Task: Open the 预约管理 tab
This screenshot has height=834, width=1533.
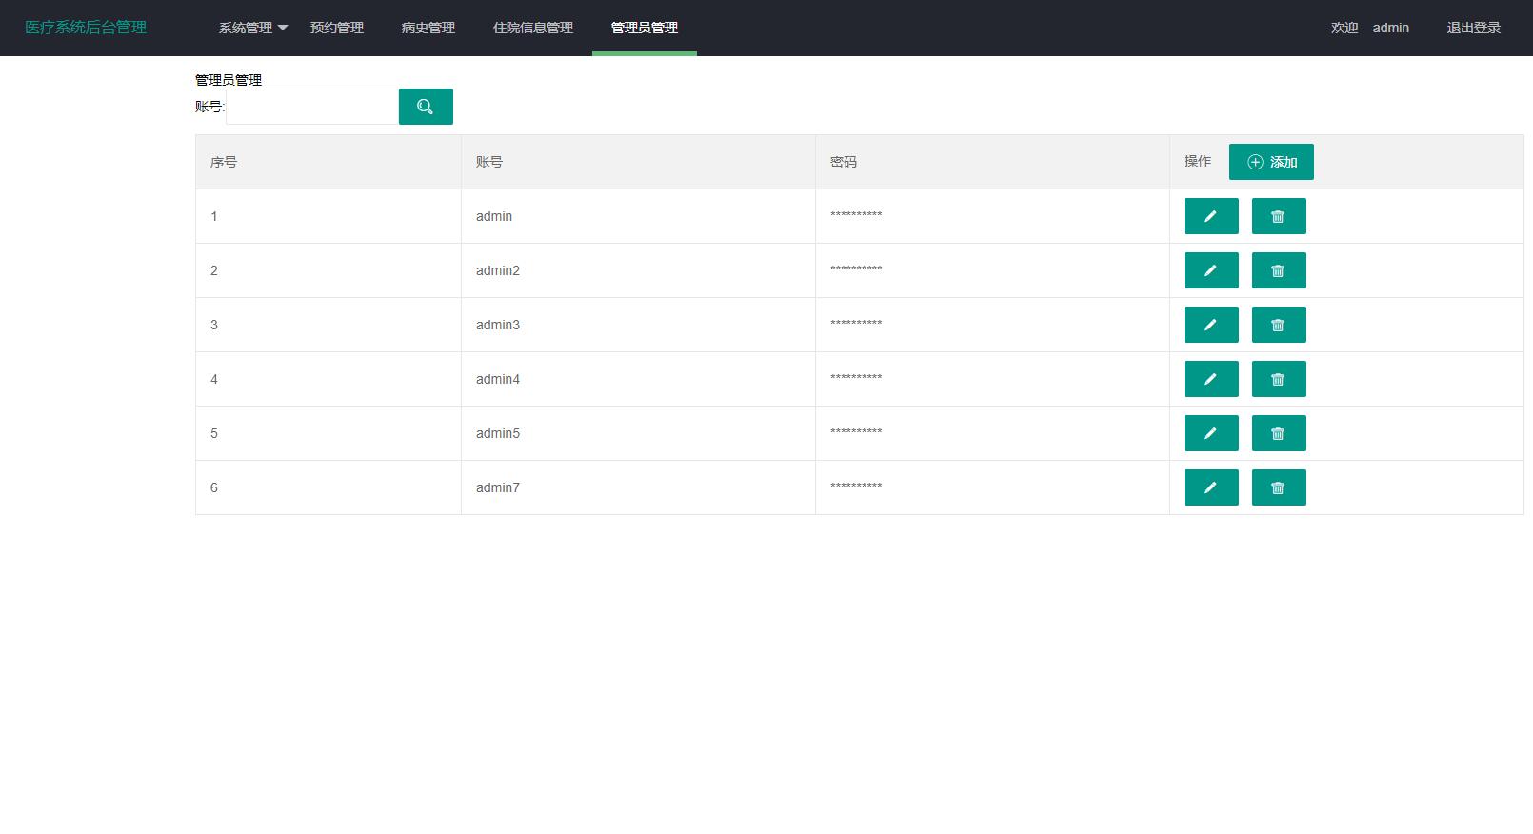Action: tap(337, 28)
